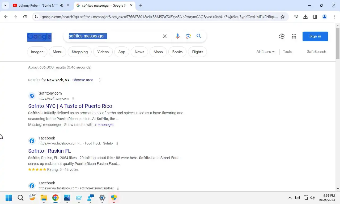Show hidden system tray icons

290,198
